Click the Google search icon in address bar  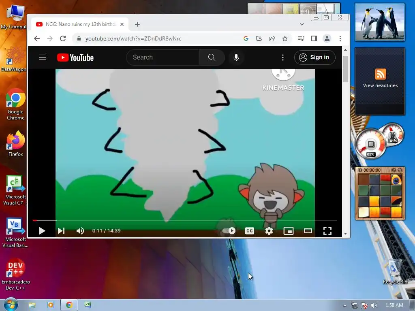[246, 38]
